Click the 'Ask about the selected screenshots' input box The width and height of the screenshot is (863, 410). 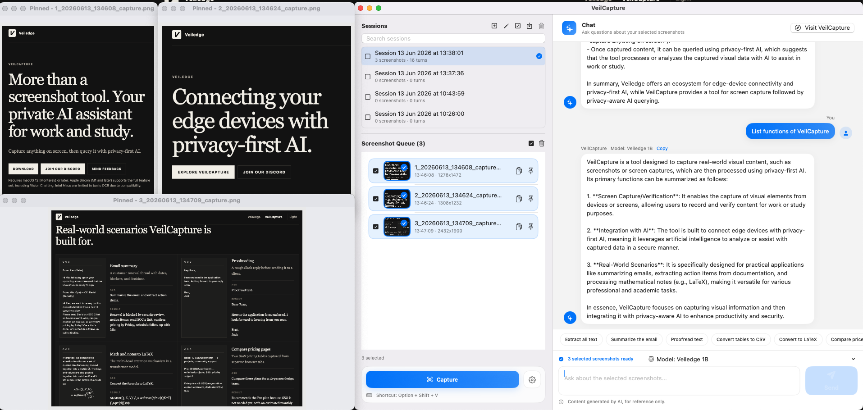(679, 380)
